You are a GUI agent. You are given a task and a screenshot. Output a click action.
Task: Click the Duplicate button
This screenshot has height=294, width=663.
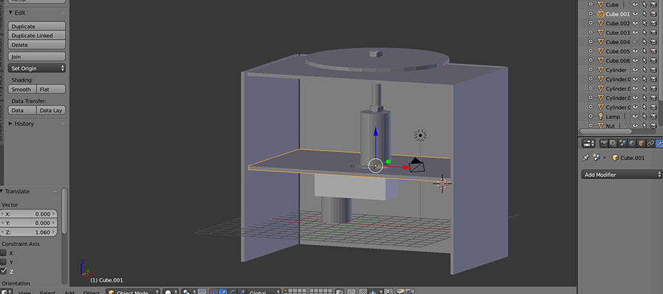(37, 26)
